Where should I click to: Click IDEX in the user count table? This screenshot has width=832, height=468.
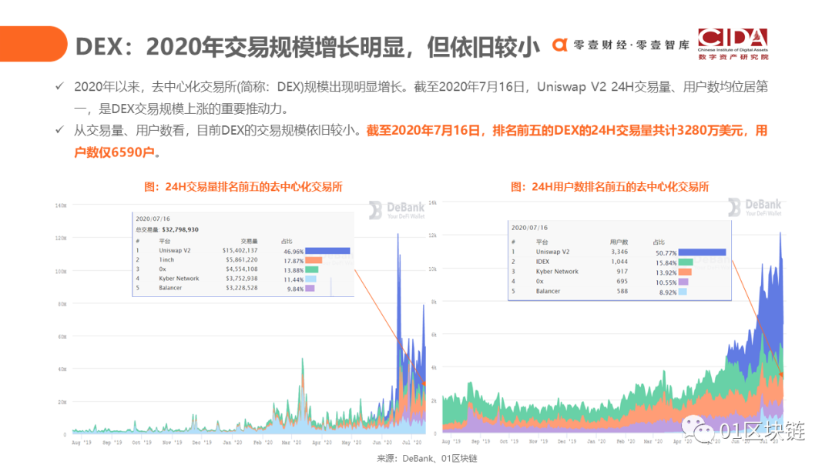tap(542, 262)
